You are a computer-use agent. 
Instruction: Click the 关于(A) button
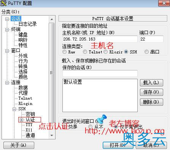click(x=19, y=145)
